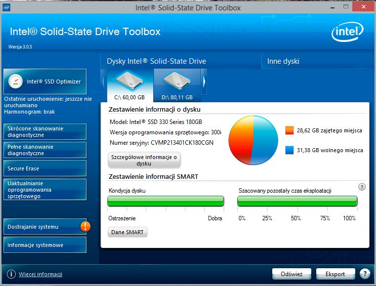The image size is (376, 286).
Task: Click the 'Model: Intel SSD 330 Series 180GB' text
Action: [156, 122]
